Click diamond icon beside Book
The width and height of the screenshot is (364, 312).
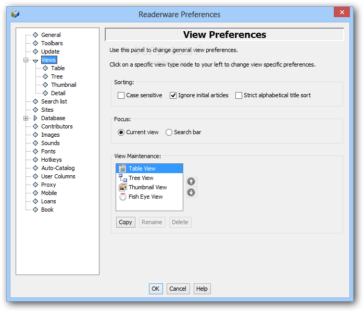pyautogui.click(x=35, y=210)
